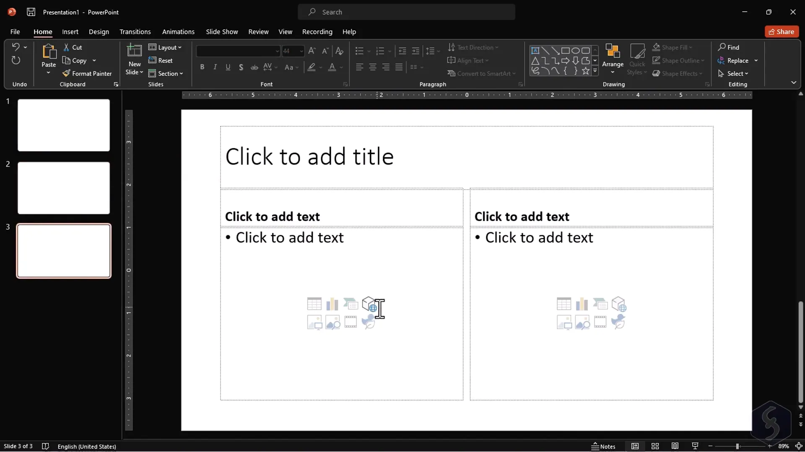Clear all formatting with eraser A icon

coord(339,51)
